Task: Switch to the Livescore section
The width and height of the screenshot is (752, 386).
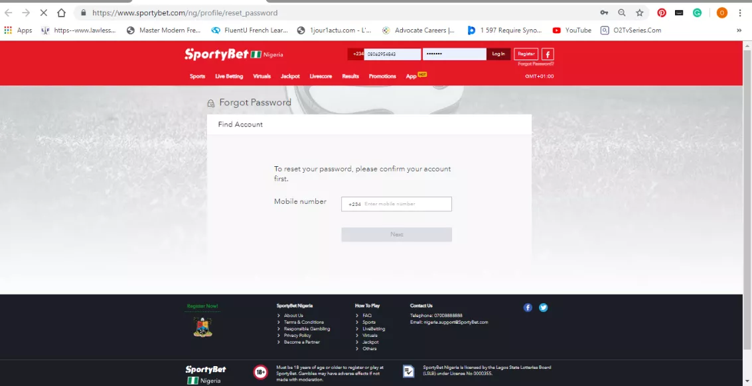Action: [321, 76]
